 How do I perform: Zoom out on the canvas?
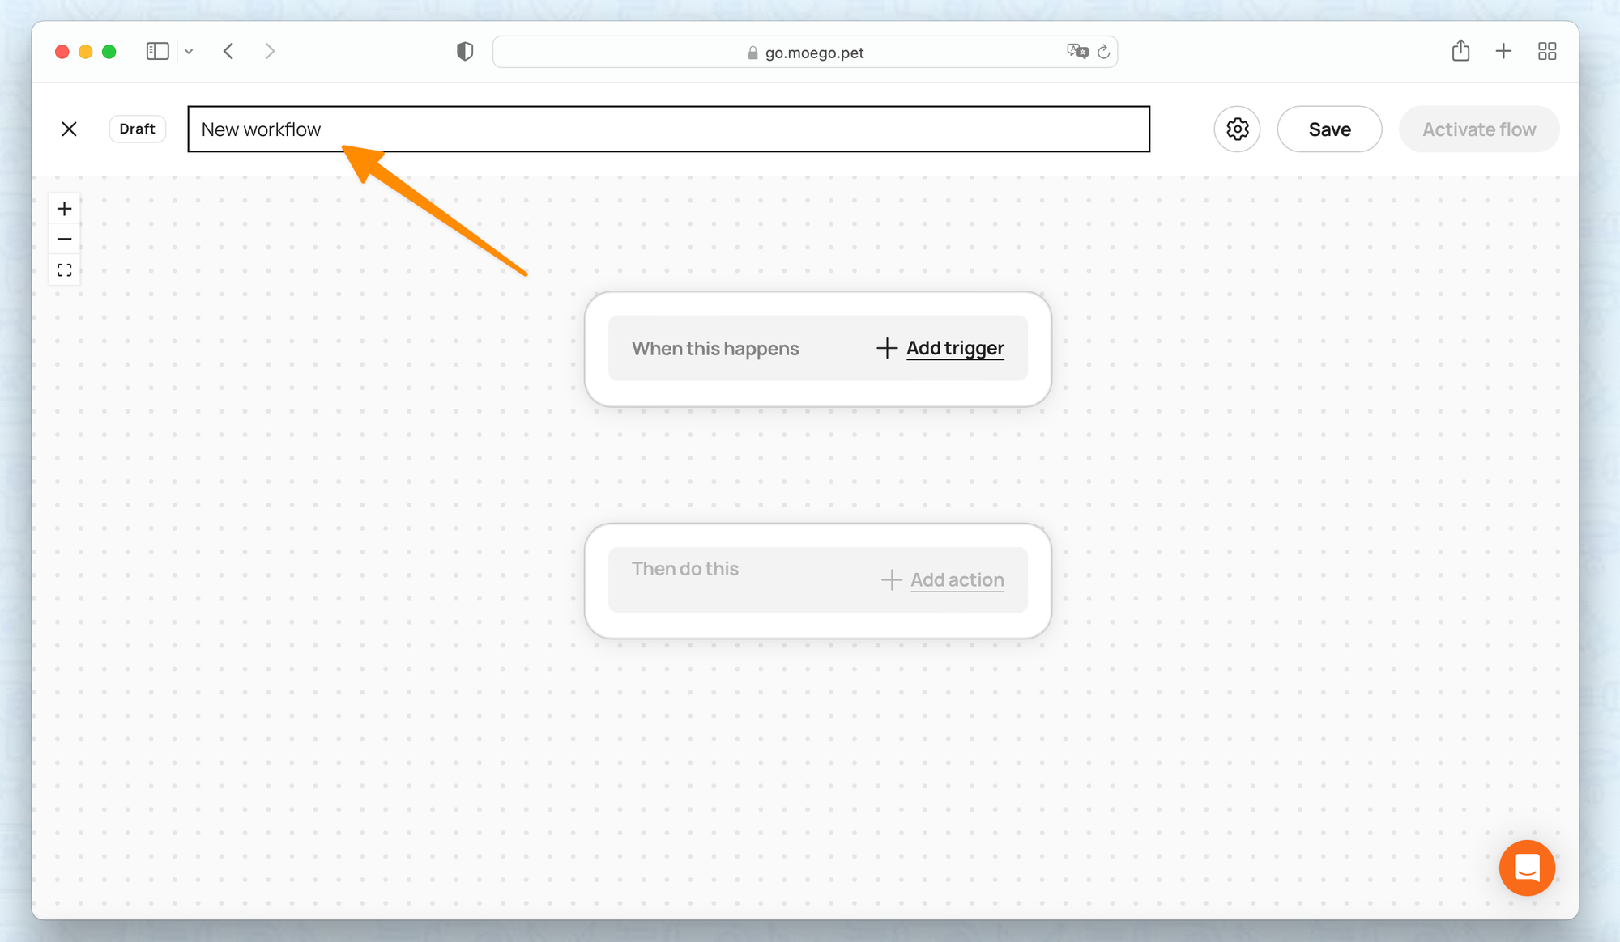click(65, 240)
